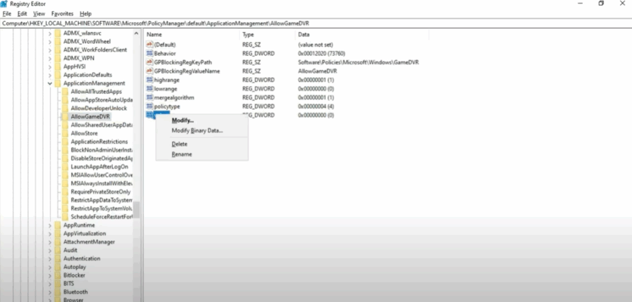Click the registry path address bar
Image resolution: width=632 pixels, height=302 pixels.
pos(247,23)
